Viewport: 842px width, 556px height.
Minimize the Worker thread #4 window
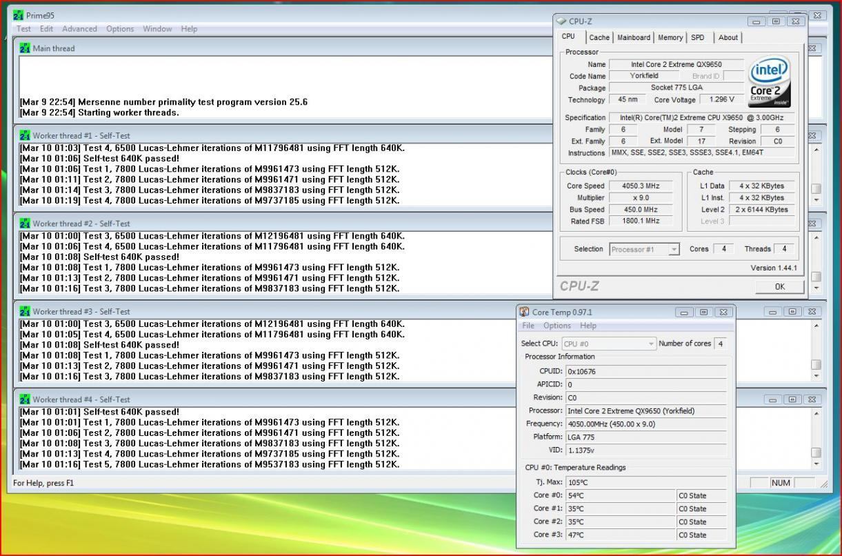[772, 400]
